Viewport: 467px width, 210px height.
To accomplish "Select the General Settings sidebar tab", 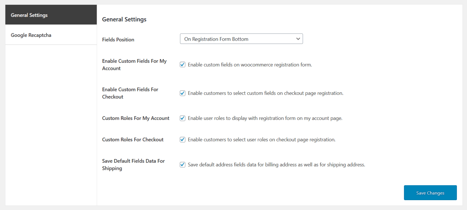I will [29, 15].
